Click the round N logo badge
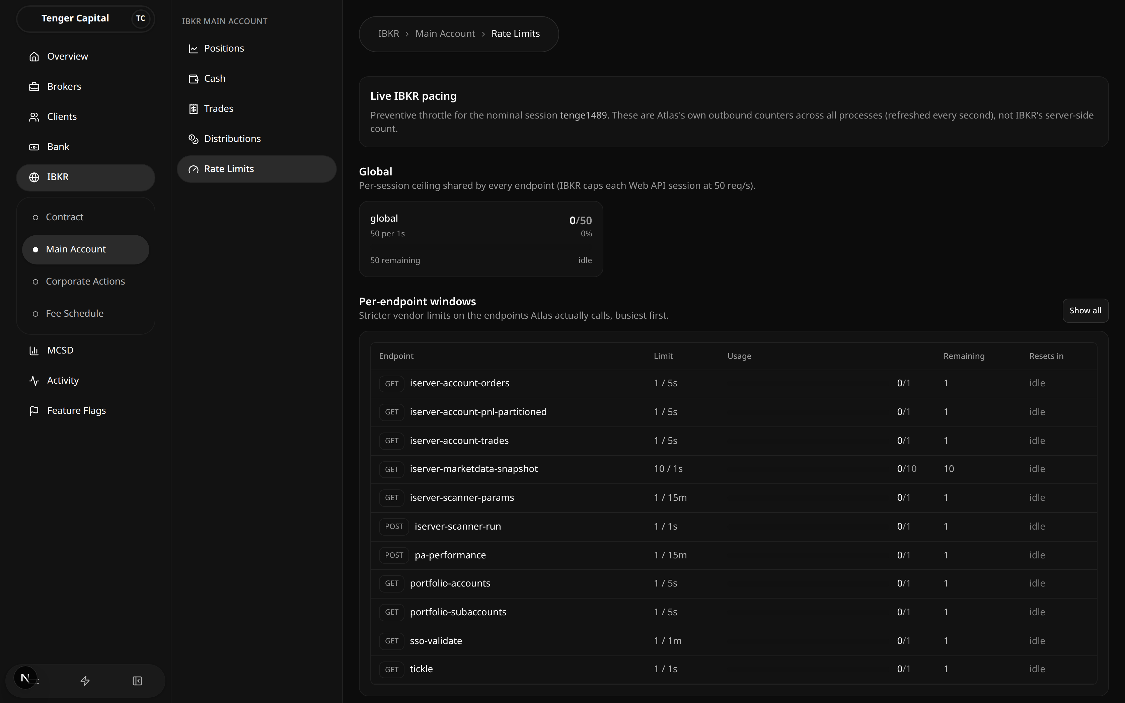The height and width of the screenshot is (703, 1125). [25, 678]
